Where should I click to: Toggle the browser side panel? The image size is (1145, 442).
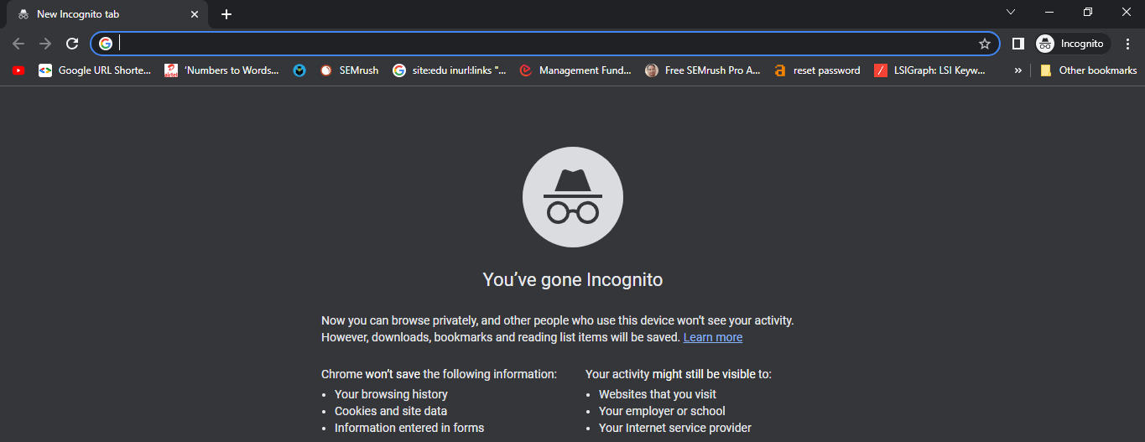point(1018,44)
